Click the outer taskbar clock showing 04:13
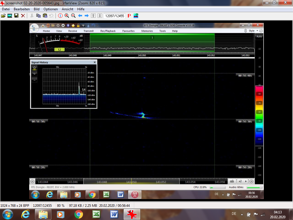Screen dimensions: 293x220 (x=278, y=215)
